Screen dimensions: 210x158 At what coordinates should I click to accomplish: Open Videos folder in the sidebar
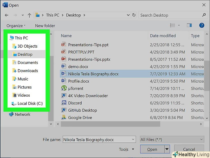21,95
